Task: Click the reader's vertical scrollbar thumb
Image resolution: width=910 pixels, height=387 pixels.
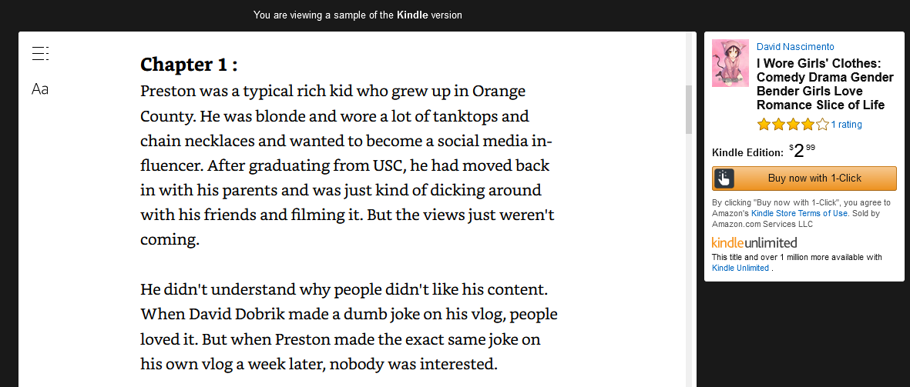Action: point(689,109)
